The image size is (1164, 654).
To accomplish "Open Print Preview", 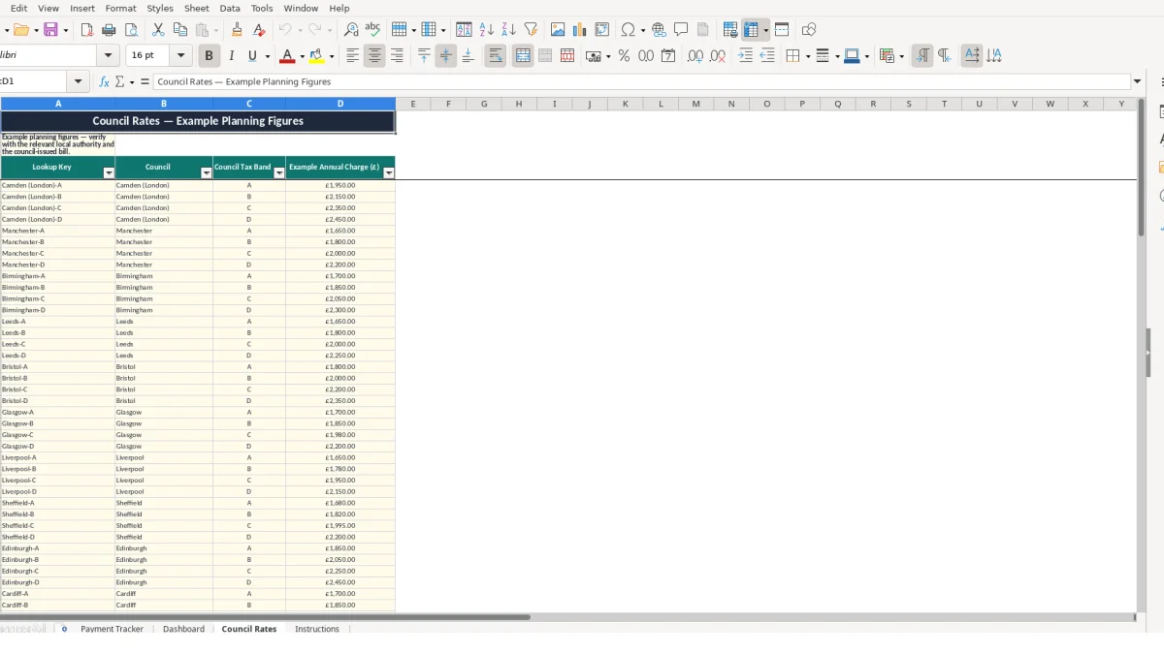I will tap(131, 30).
